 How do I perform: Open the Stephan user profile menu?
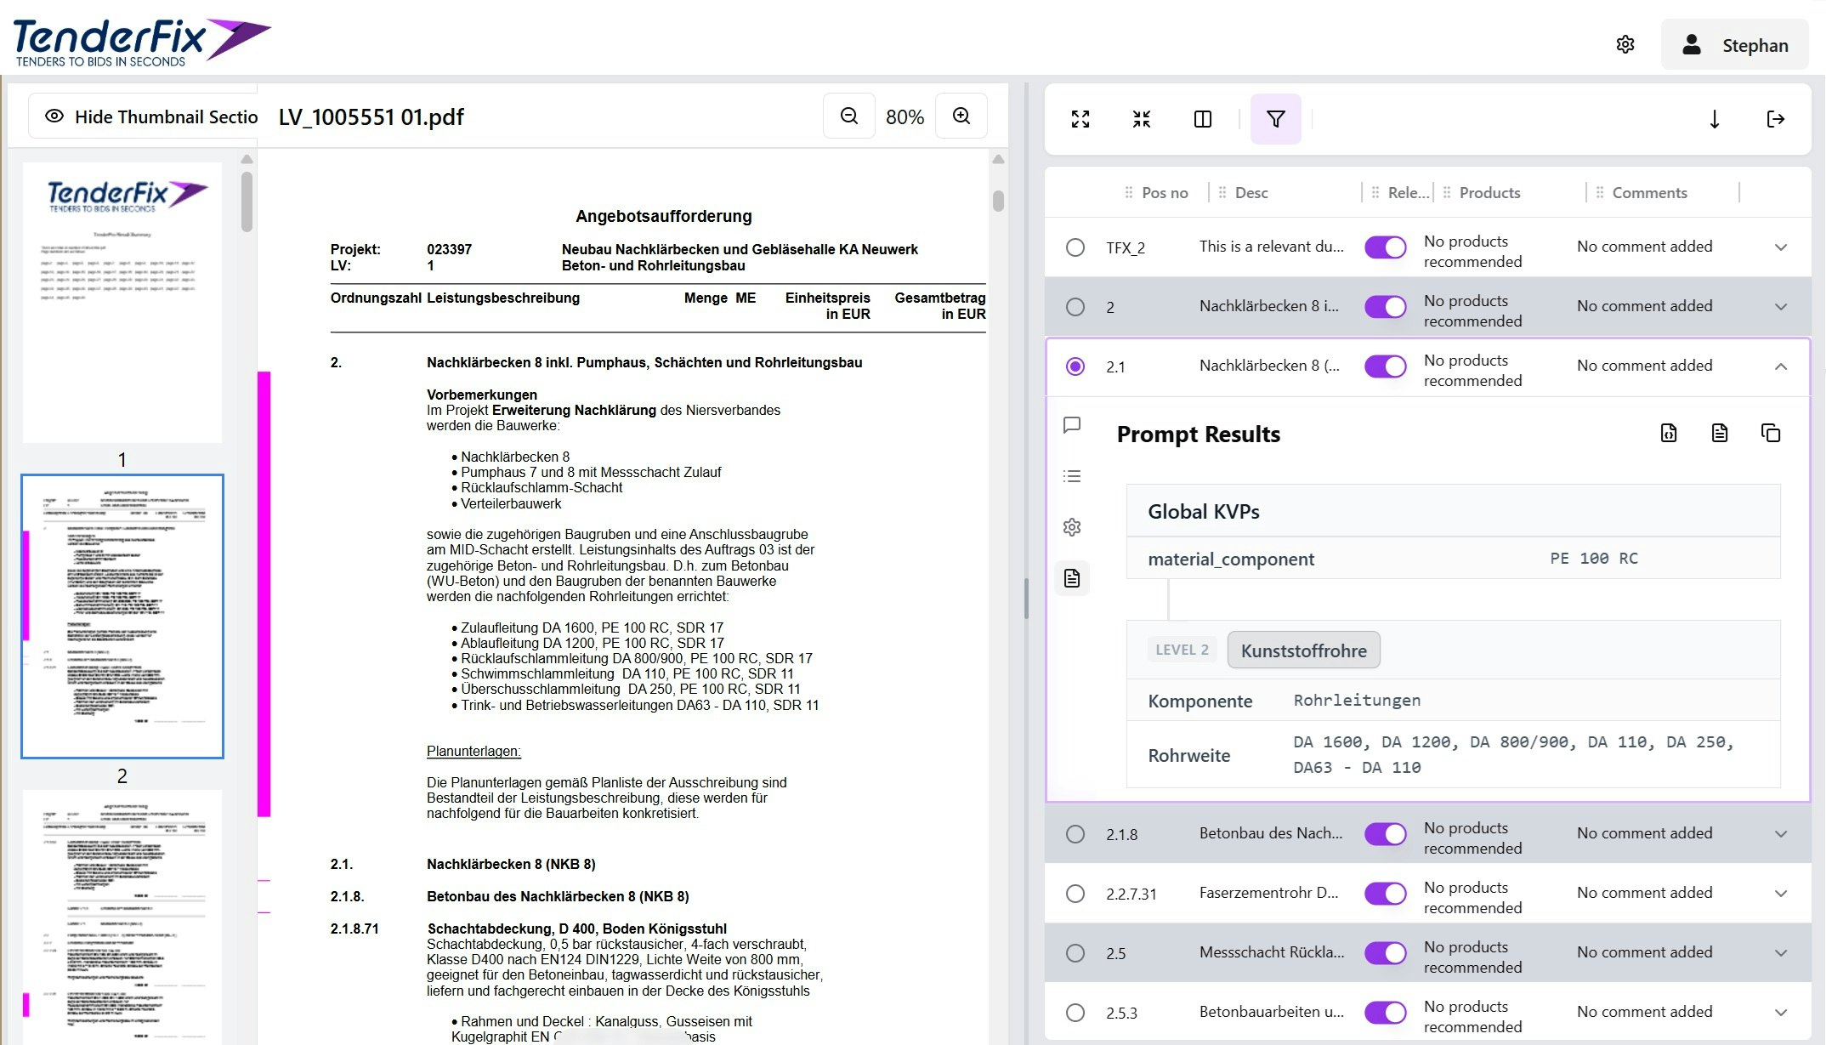tap(1734, 45)
